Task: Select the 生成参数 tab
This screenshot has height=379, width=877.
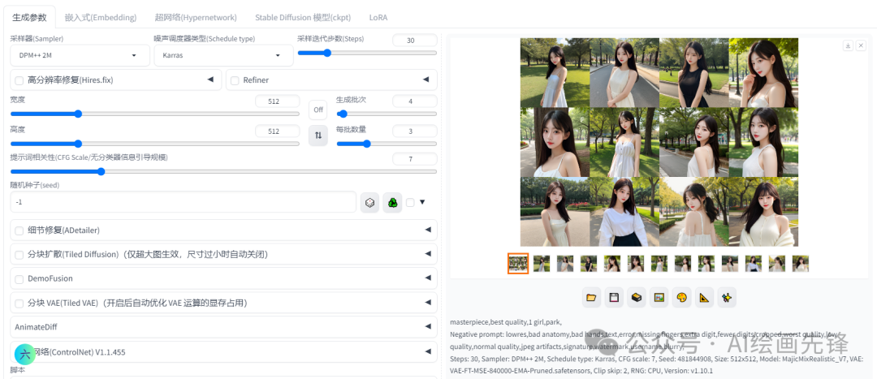Action: click(29, 17)
